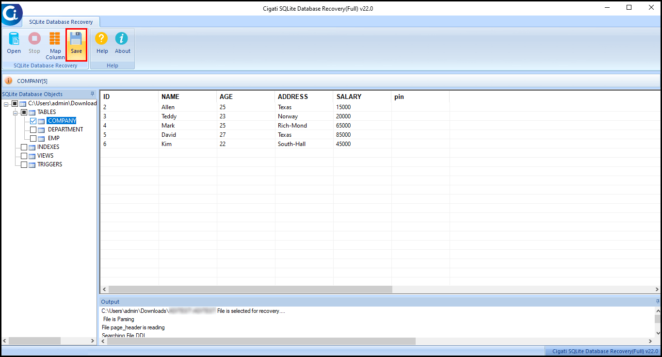The height and width of the screenshot is (357, 662).
Task: Click the database file icon at tree root
Action: point(23,103)
